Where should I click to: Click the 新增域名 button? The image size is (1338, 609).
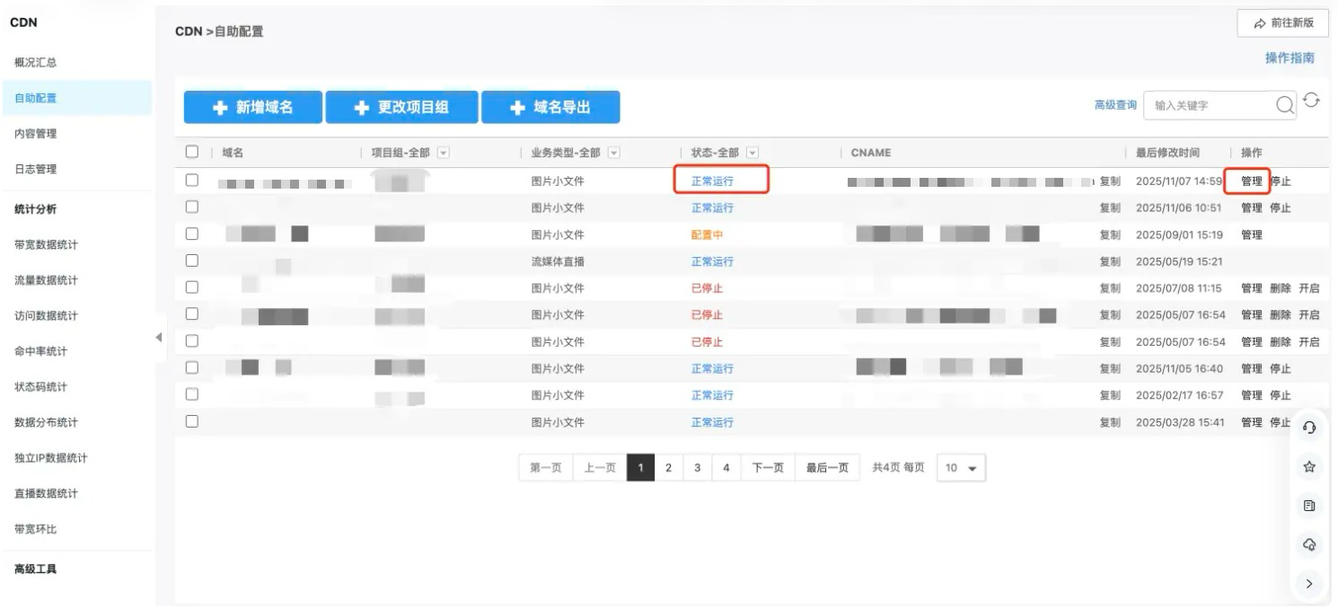253,108
